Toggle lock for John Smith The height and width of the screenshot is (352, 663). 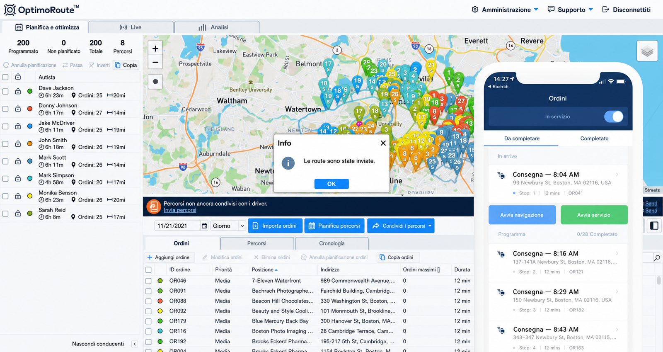(x=18, y=143)
